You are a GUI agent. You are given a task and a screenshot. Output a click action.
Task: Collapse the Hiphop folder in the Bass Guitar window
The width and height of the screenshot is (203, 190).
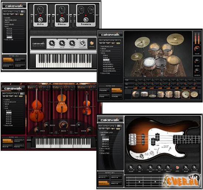click(x=102, y=135)
